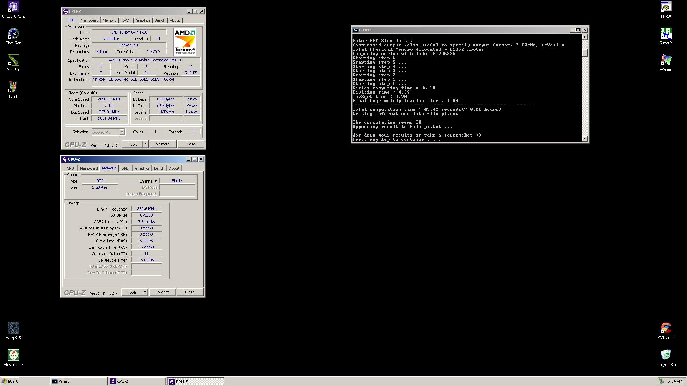The width and height of the screenshot is (687, 386).
Task: Click the PiFast vertical scrollbar thumb
Action: click(x=585, y=52)
